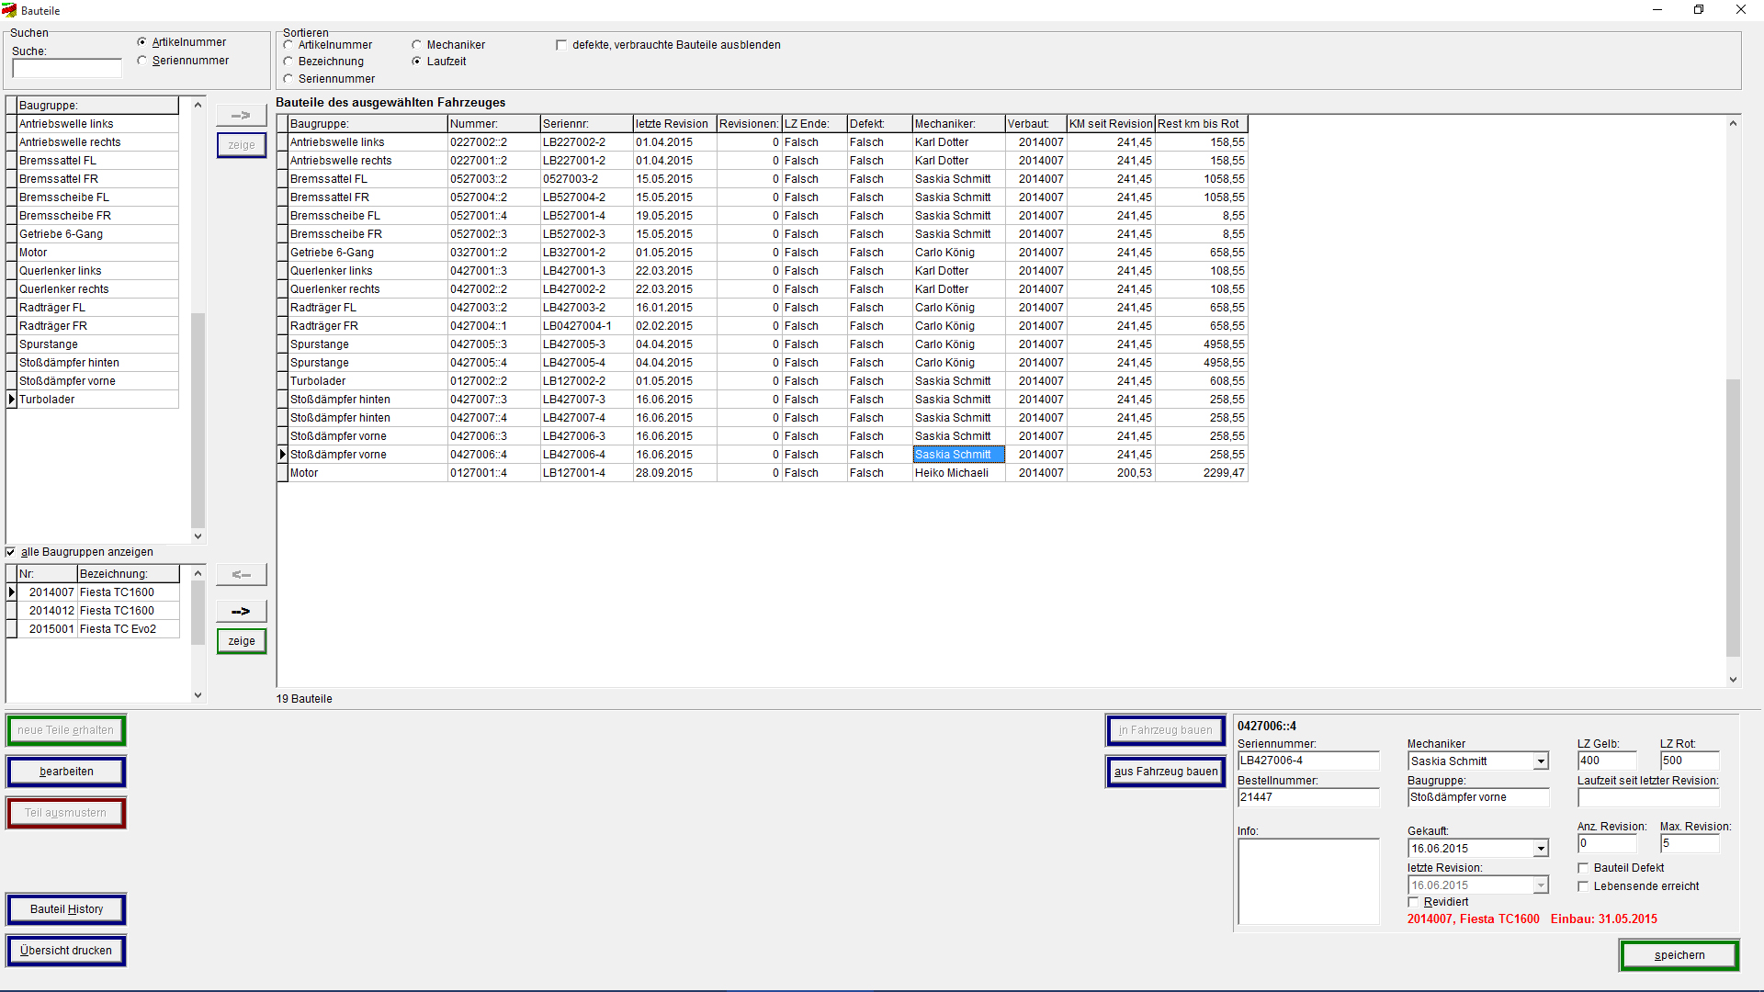Image resolution: width=1764 pixels, height=992 pixels.
Task: Click the Bauteile app icon in title bar
Action: click(9, 10)
